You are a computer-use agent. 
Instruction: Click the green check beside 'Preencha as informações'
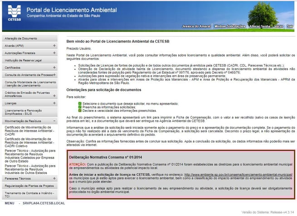click(80, 107)
